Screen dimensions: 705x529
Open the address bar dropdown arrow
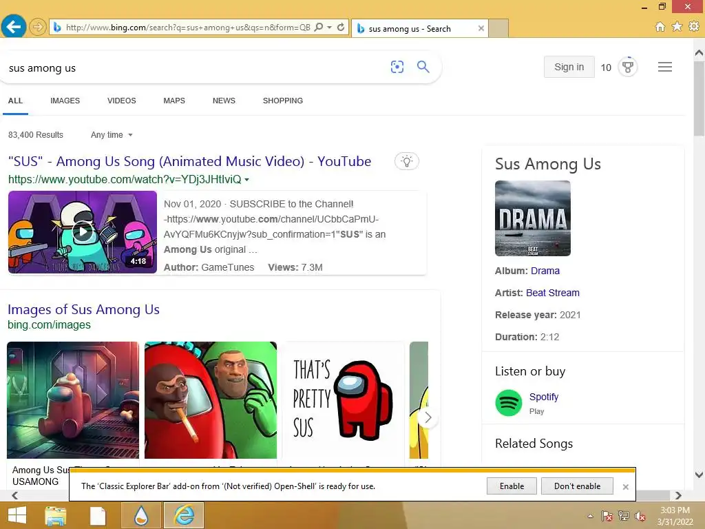pyautogui.click(x=330, y=28)
